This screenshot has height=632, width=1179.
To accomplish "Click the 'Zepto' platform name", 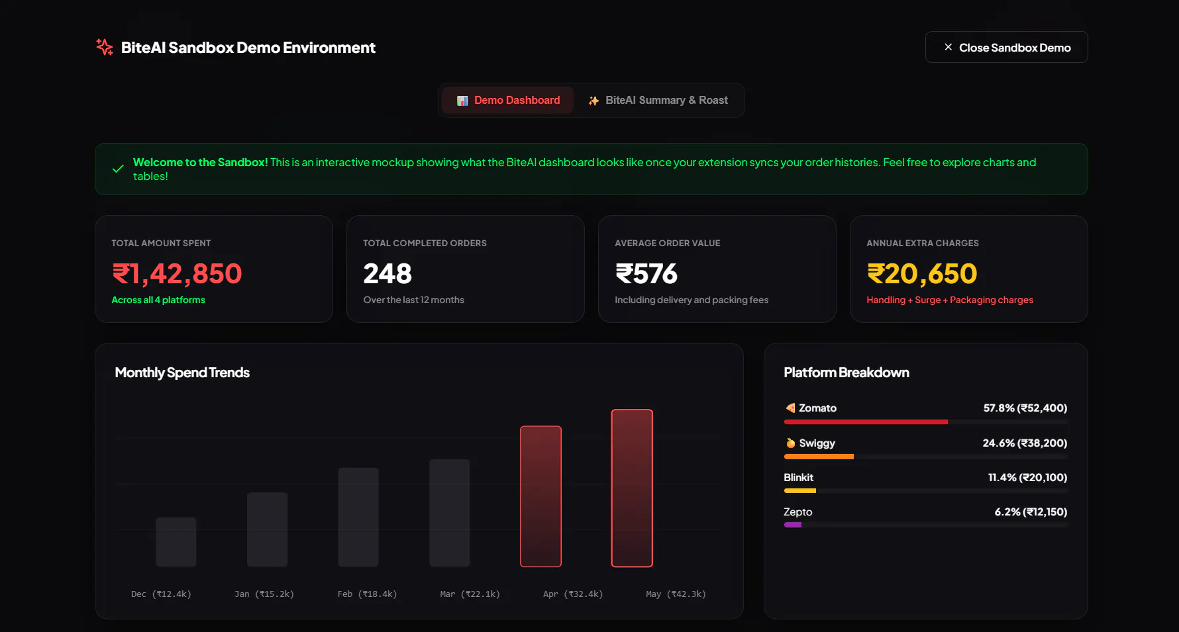I will 797,512.
